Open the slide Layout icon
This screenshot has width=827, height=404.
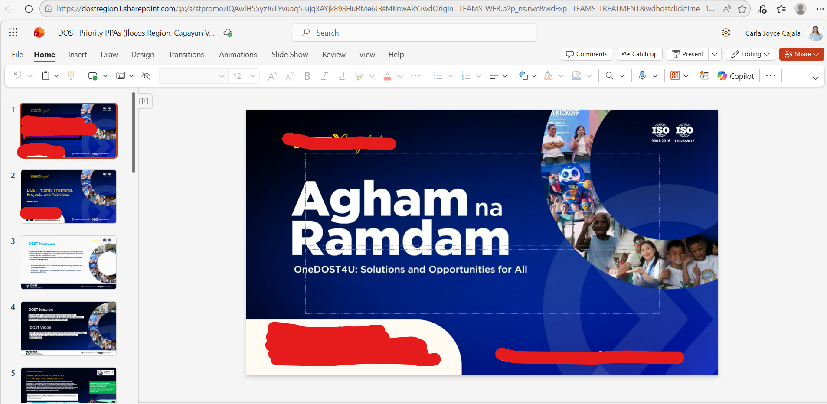(x=121, y=76)
